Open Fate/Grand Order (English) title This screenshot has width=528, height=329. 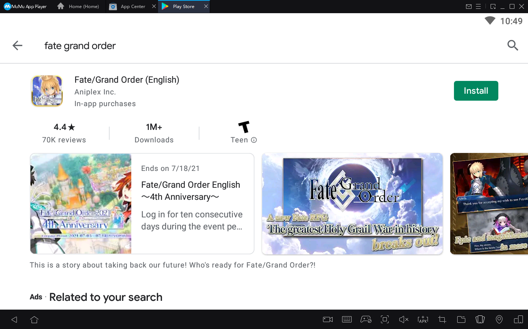[x=127, y=80]
